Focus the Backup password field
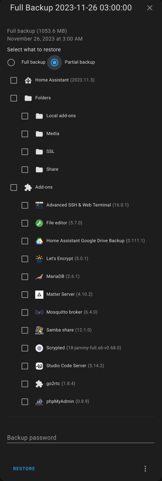162x481 pixels. pos(80,437)
